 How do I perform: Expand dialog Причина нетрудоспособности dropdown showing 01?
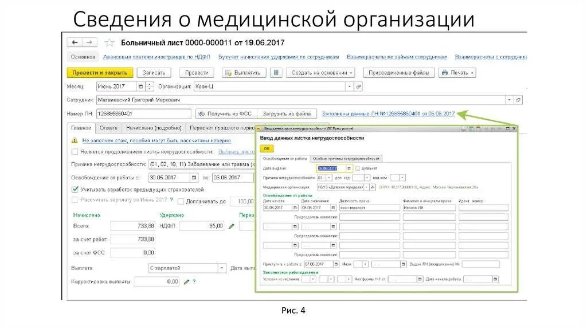(x=328, y=178)
